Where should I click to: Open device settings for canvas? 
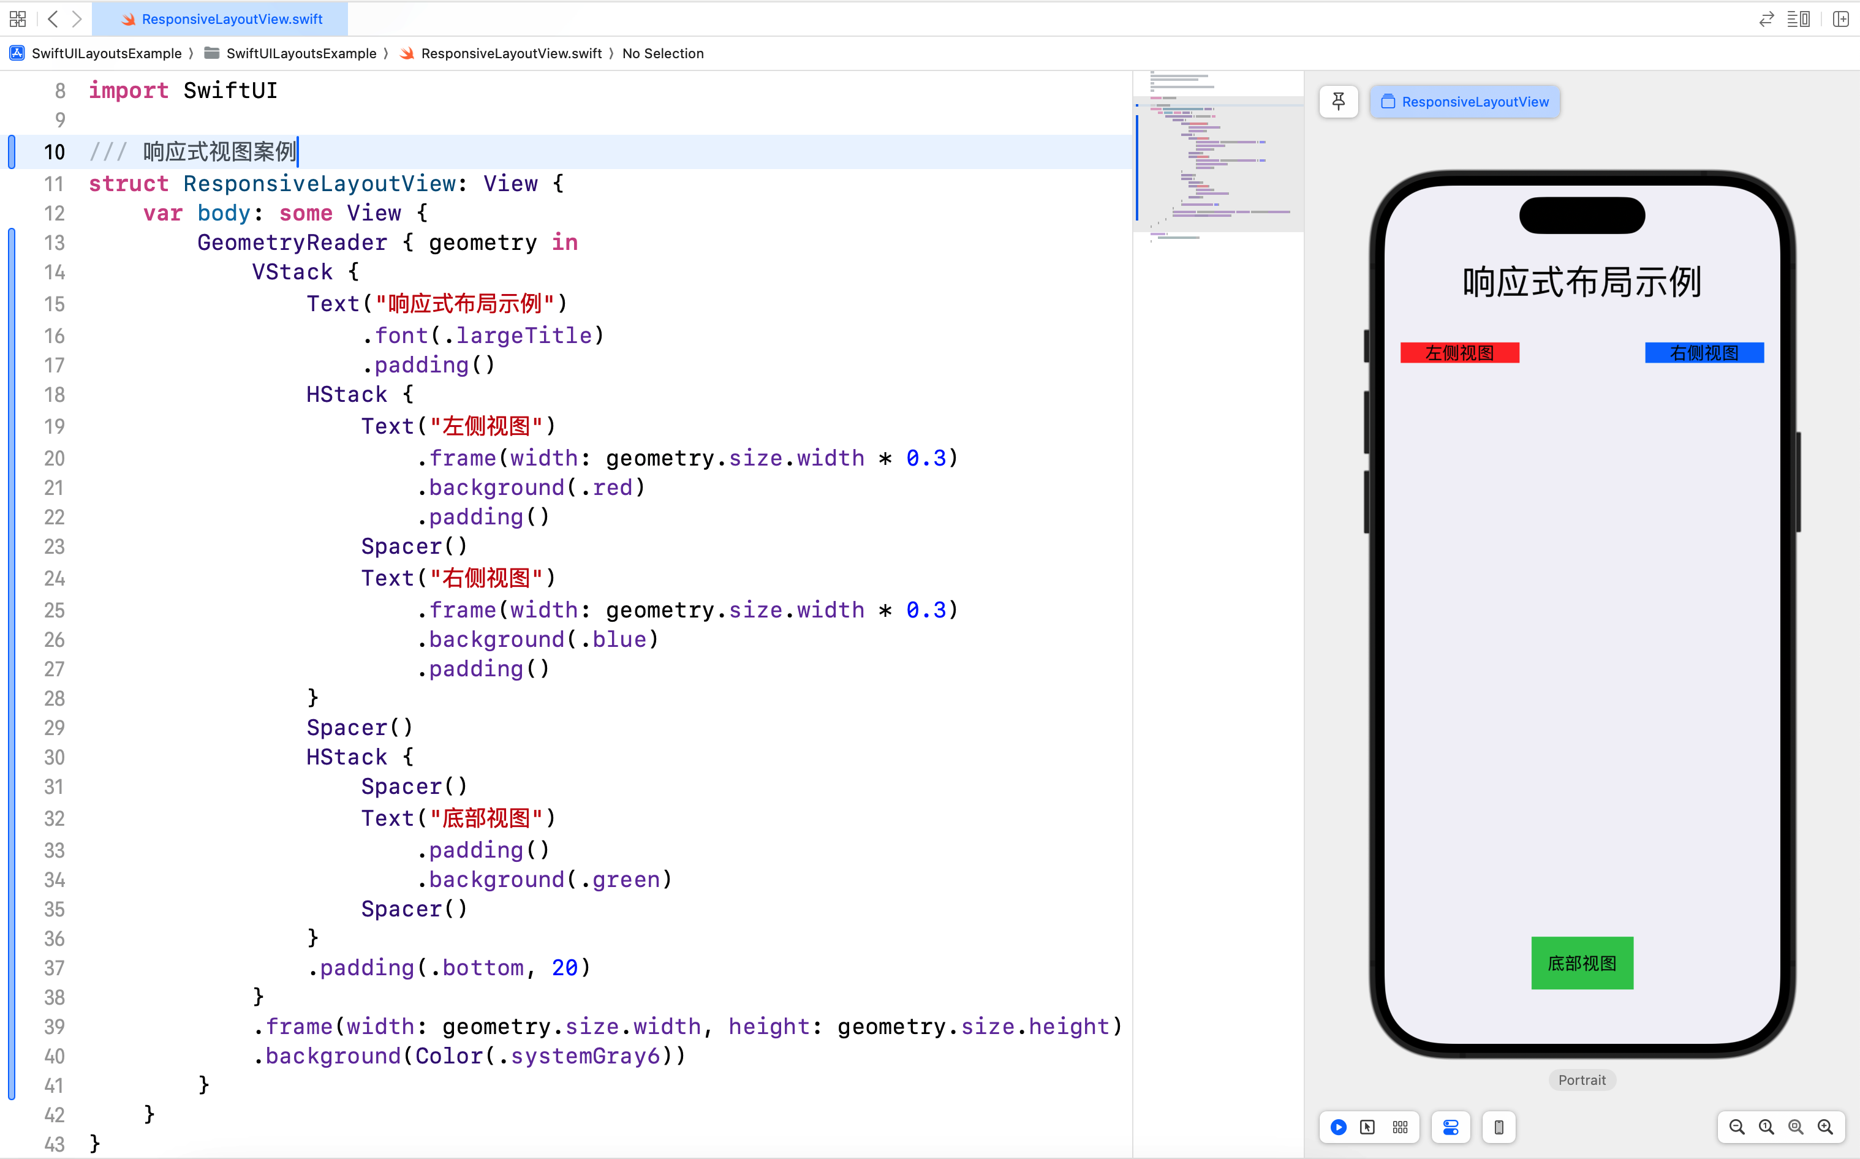pyautogui.click(x=1451, y=1127)
